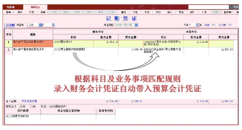The width and height of the screenshot is (242, 130).
Task: Open the voucher type 记账 dropdown
Action: click(40, 25)
